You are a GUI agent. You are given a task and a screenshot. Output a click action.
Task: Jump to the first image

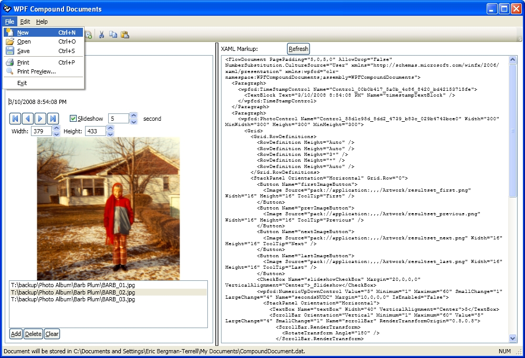(x=15, y=119)
